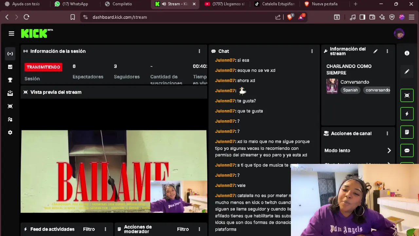Go forward with the browser forward arrow
This screenshot has height=236, width=419.
pyautogui.click(x=17, y=17)
